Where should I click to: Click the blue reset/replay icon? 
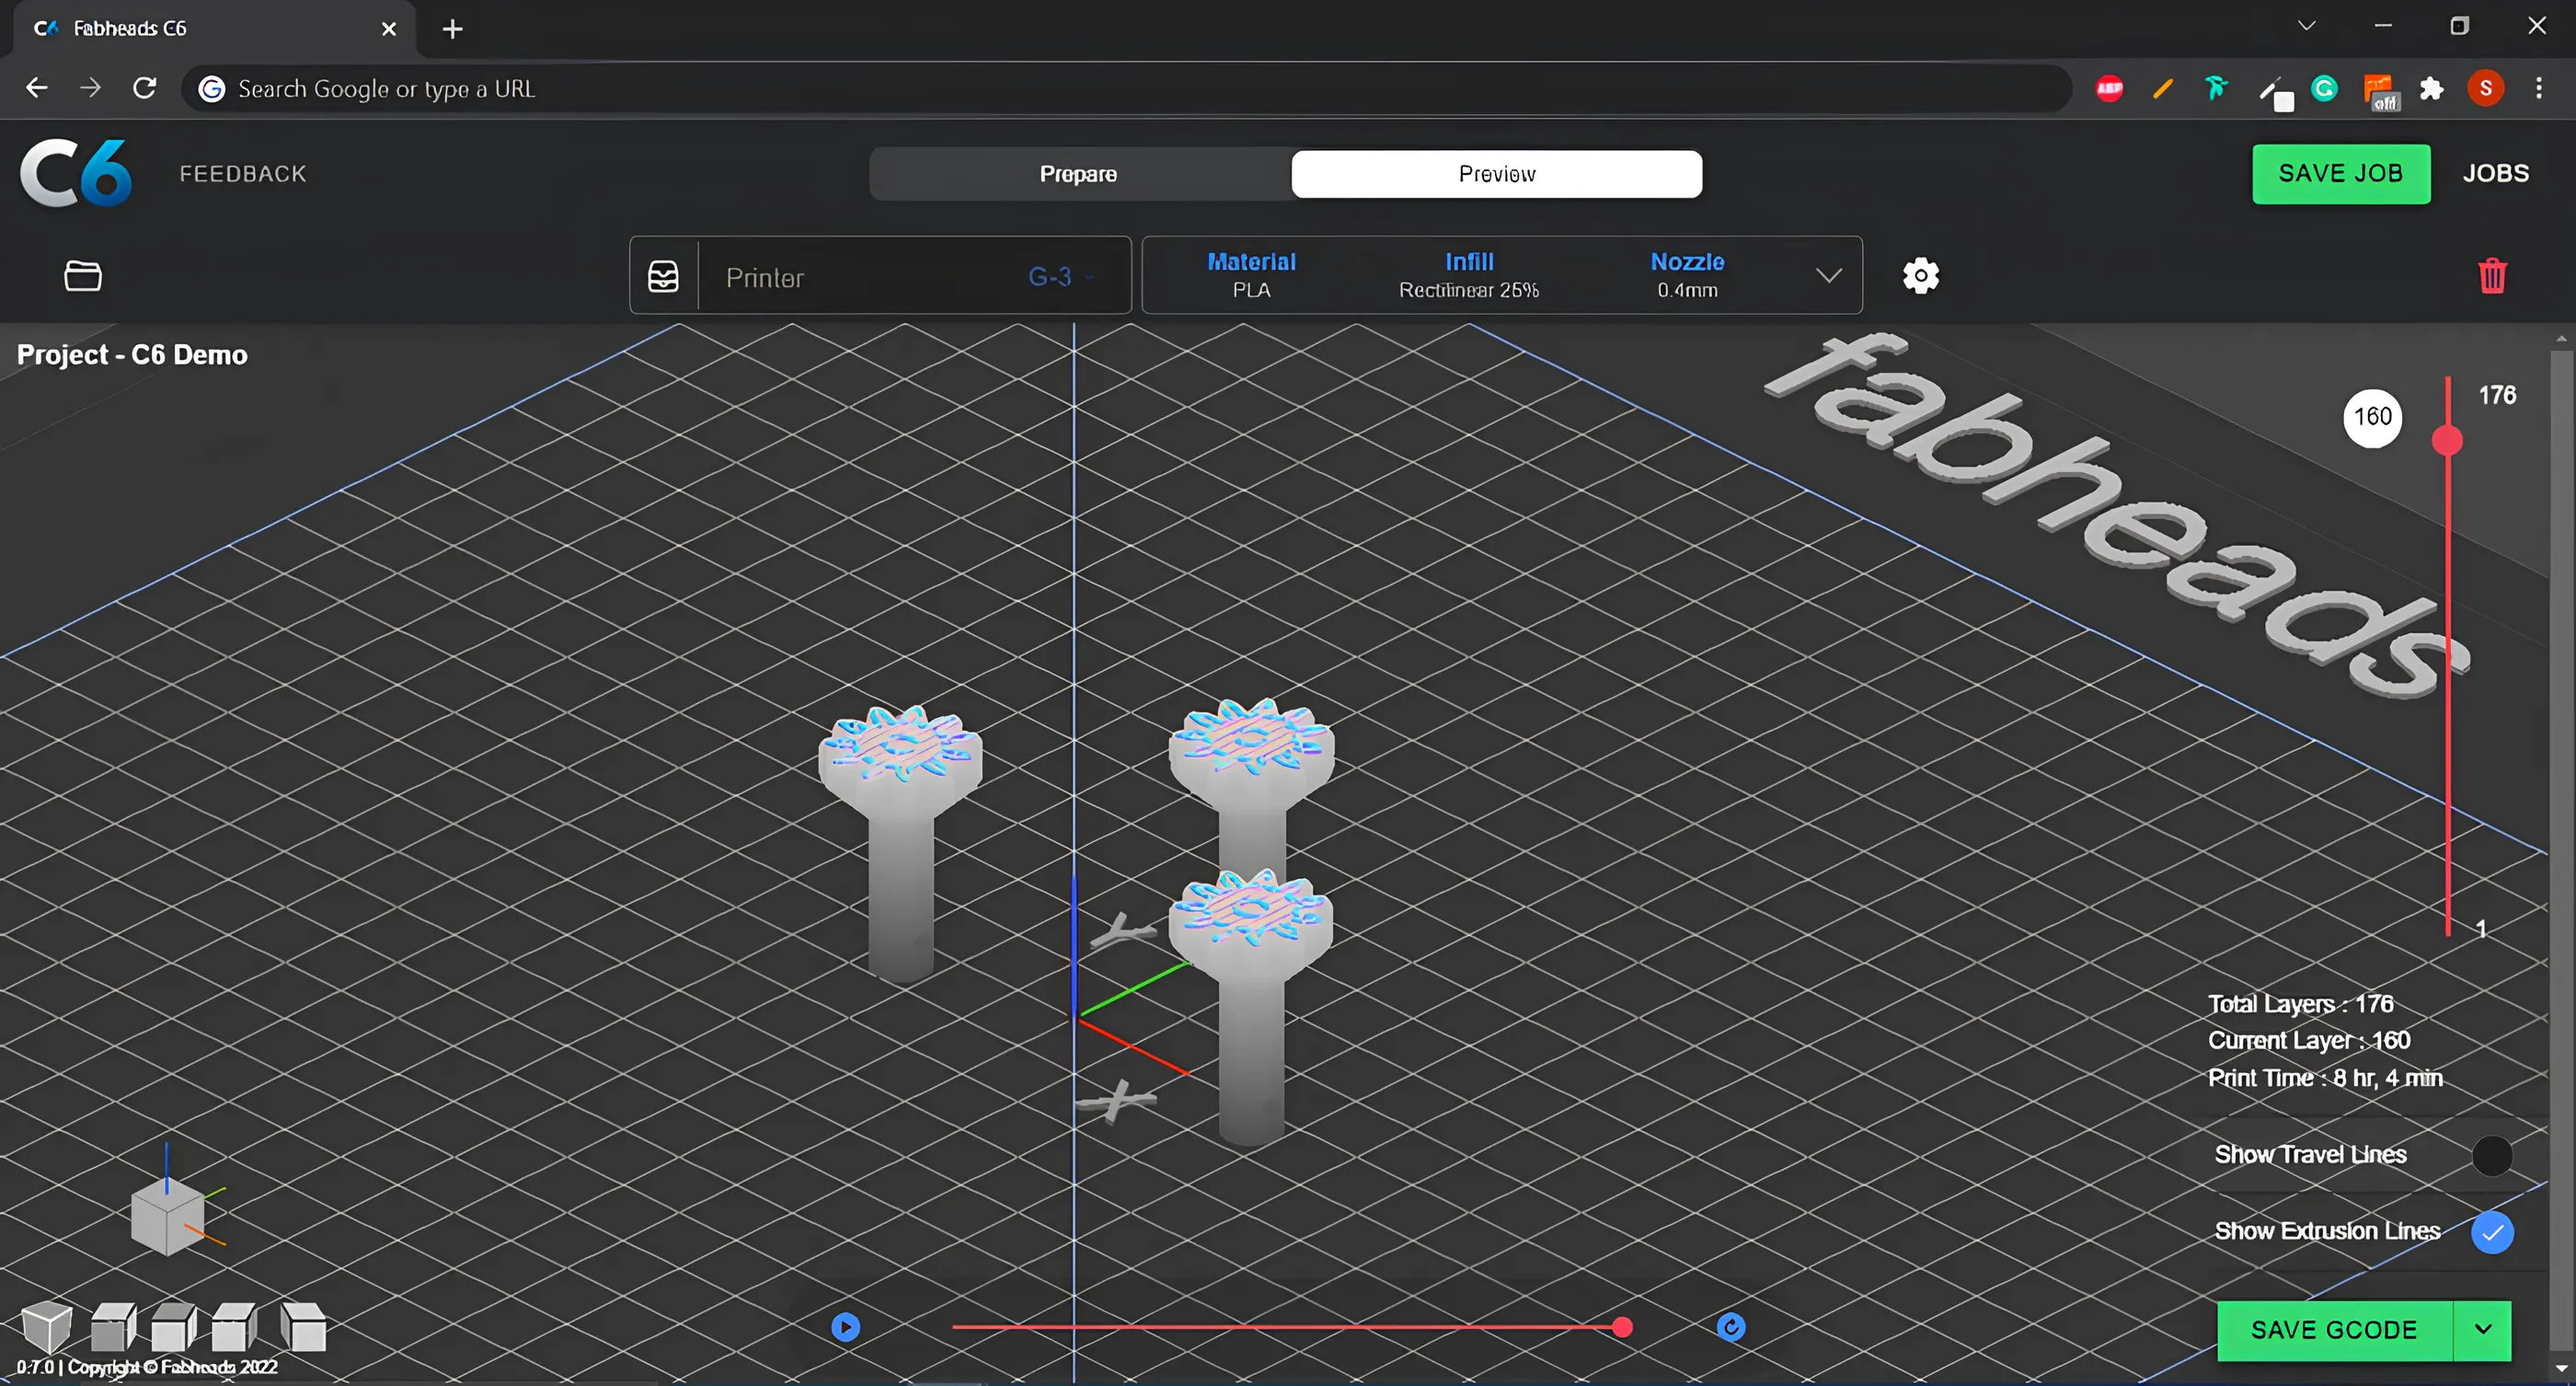pos(1731,1327)
